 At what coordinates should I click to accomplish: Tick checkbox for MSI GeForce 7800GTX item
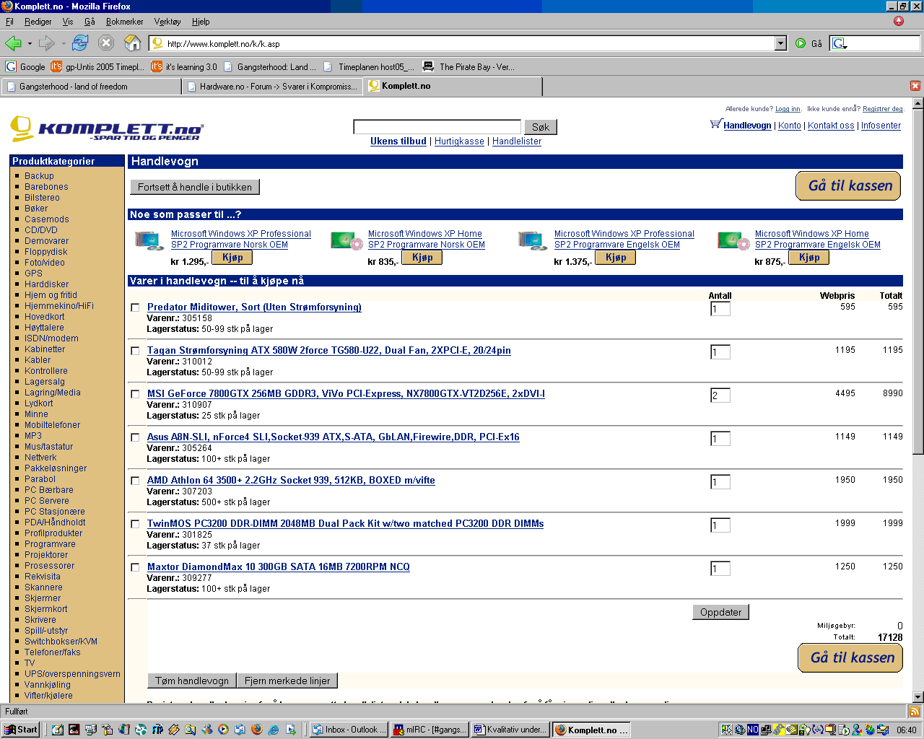point(135,394)
